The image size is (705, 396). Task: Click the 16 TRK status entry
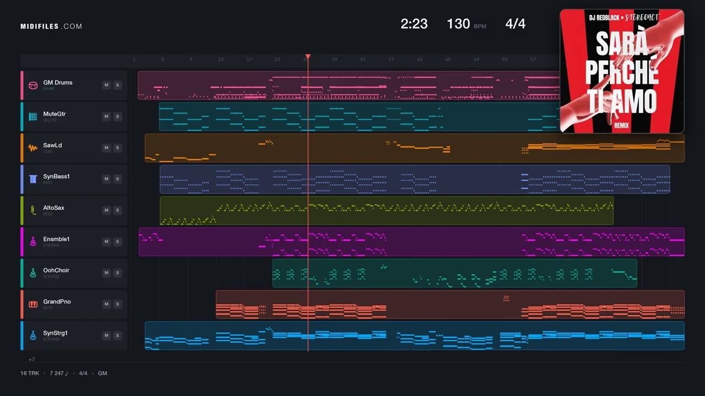29,373
